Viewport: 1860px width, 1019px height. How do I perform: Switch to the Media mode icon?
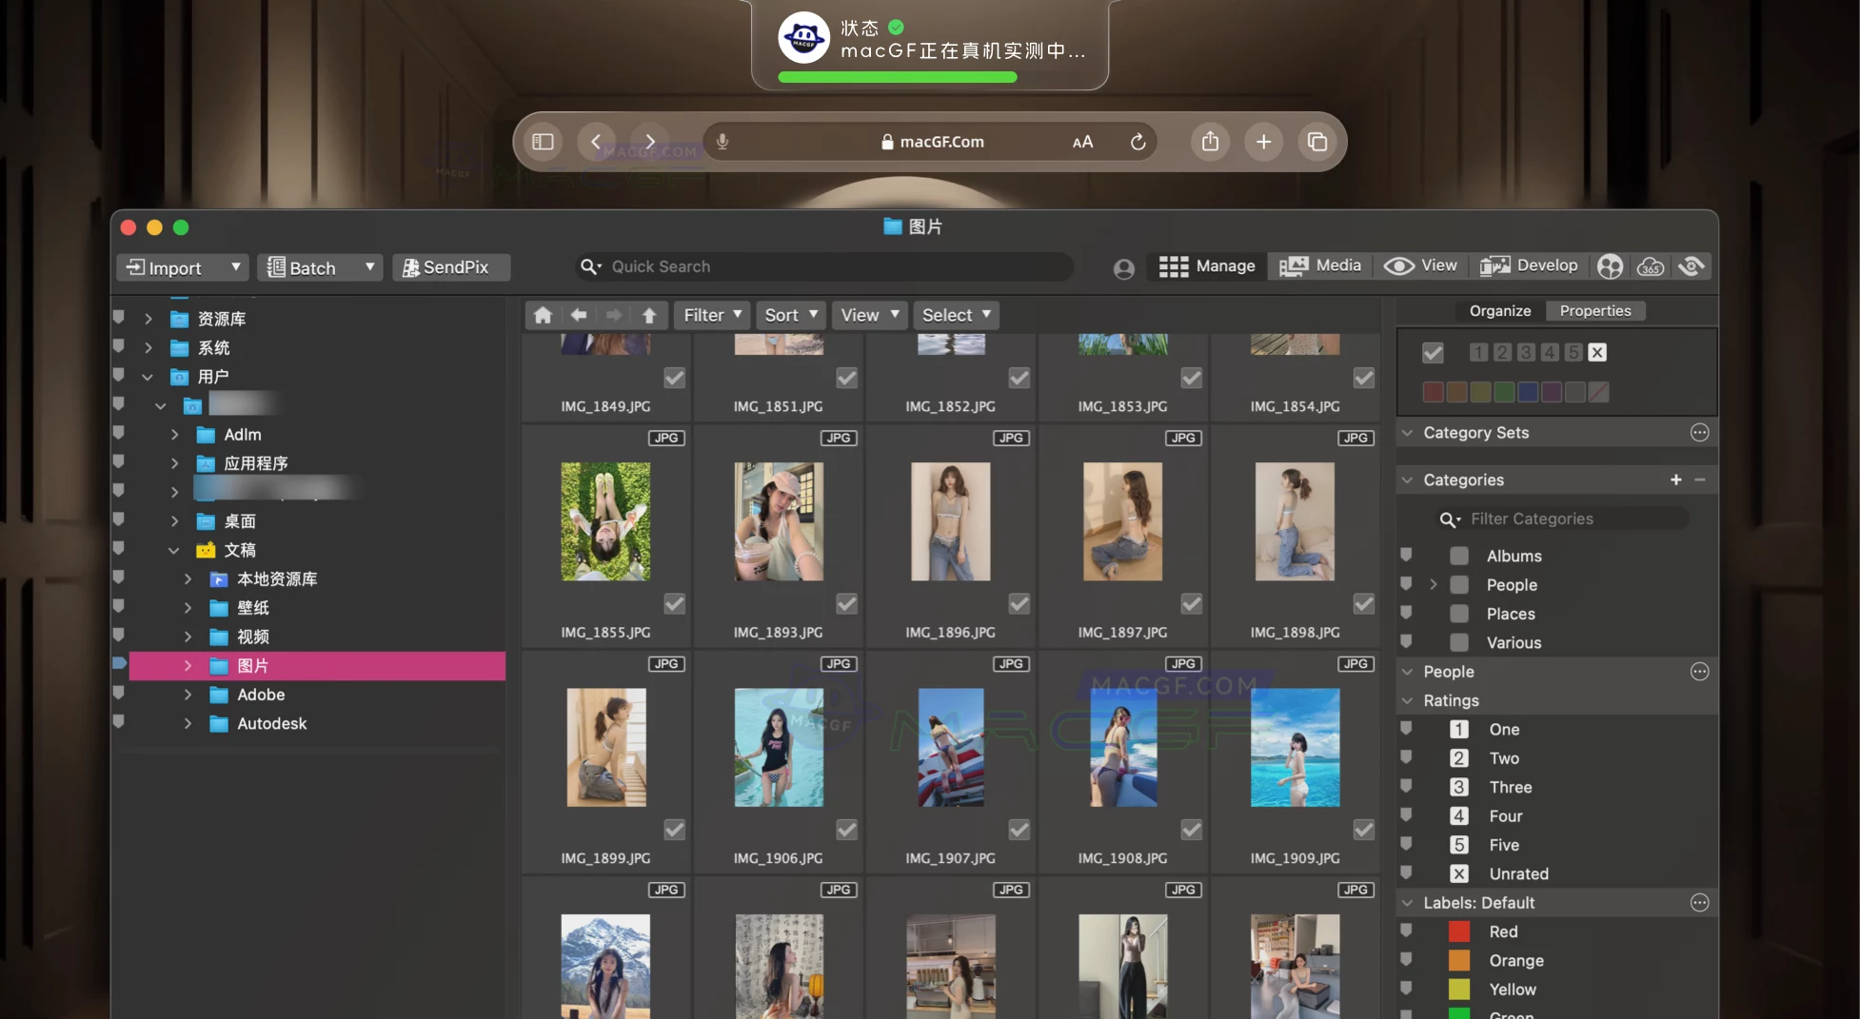1319,266
